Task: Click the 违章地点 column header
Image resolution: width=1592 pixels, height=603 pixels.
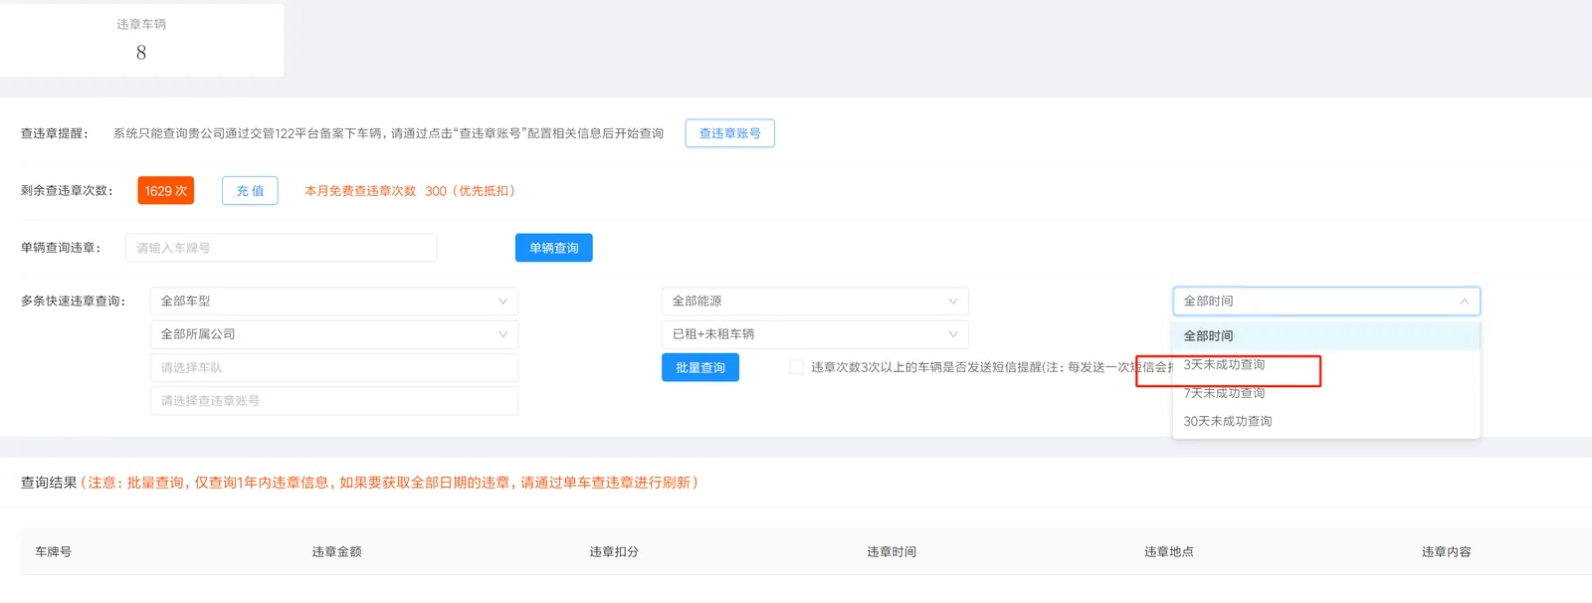Action: pyautogui.click(x=1169, y=552)
